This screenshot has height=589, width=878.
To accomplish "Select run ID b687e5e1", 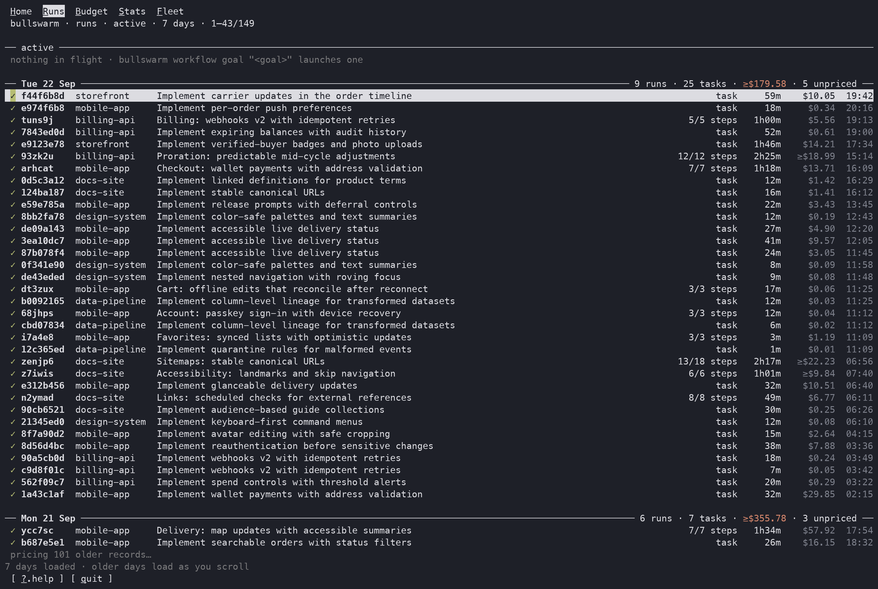I will point(43,543).
